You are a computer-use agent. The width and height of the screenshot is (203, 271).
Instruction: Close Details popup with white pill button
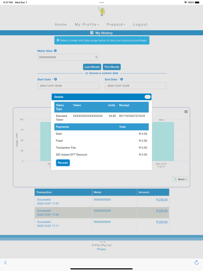point(148,97)
